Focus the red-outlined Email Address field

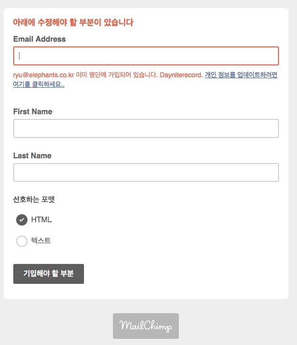pyautogui.click(x=146, y=56)
